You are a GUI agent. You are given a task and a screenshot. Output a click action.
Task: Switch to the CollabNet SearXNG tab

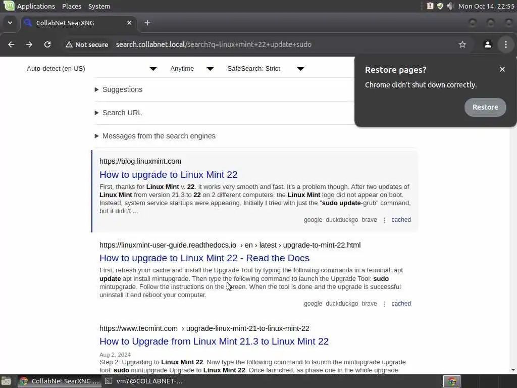pos(78,23)
